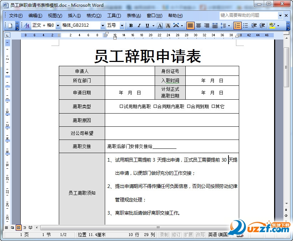This screenshot has height=241, width=293.
Task: Click the help question input box
Action: 248,16
